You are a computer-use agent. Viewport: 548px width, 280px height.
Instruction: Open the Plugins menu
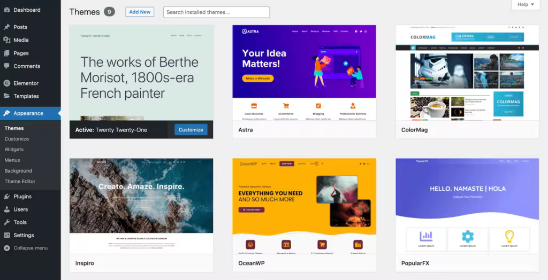coord(31,196)
